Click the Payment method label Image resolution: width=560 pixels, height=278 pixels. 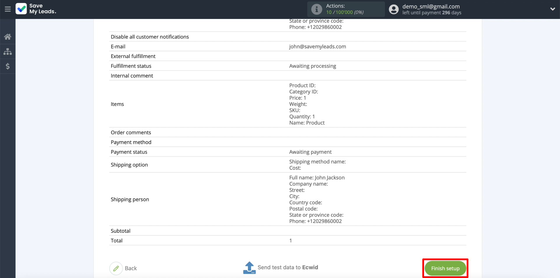[131, 142]
